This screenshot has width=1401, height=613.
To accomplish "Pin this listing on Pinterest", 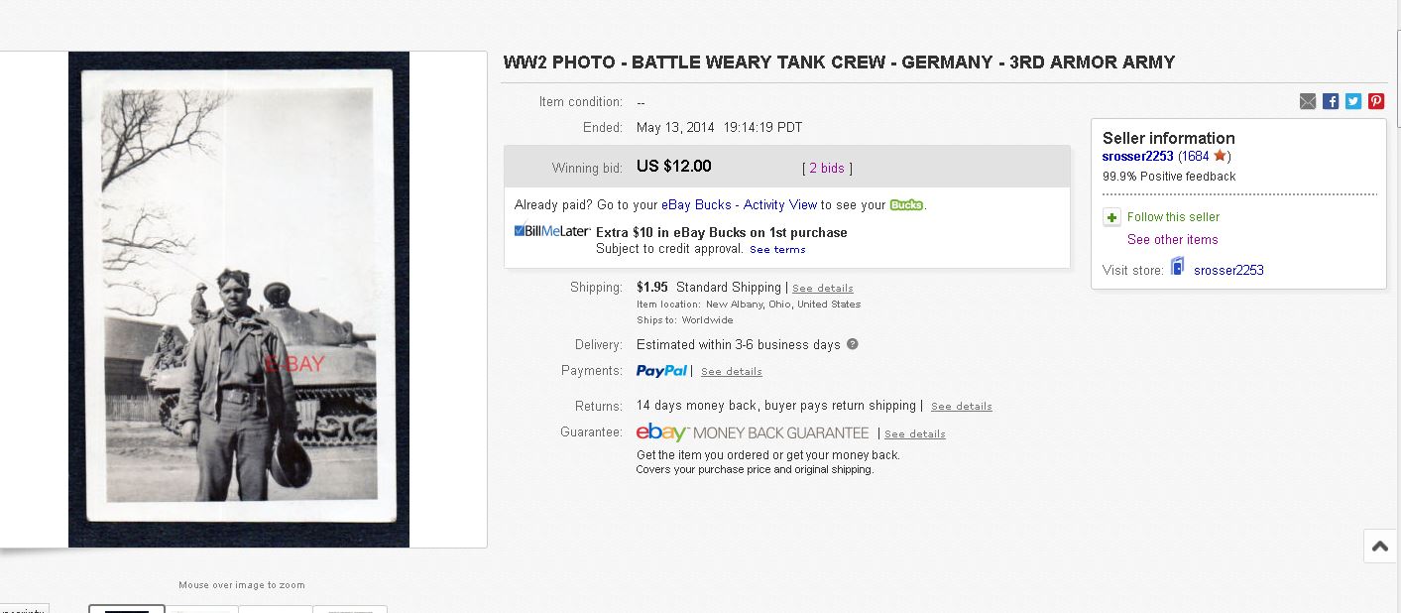I will point(1376,101).
